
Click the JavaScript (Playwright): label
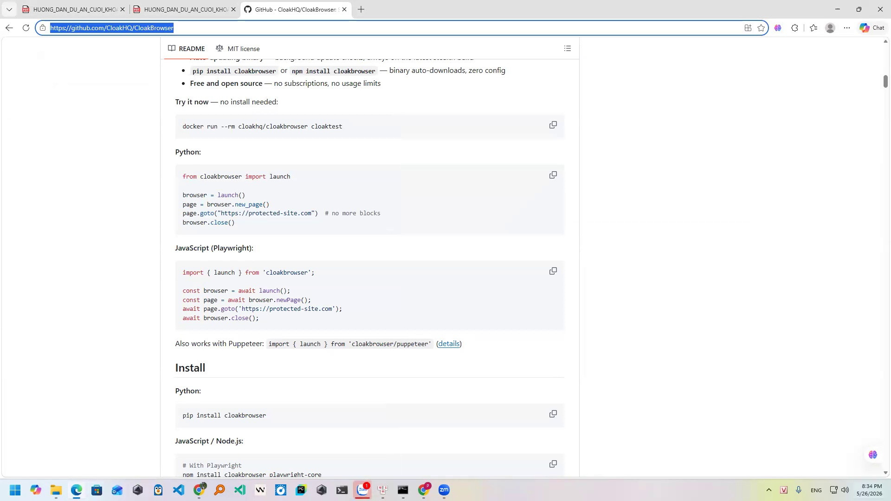point(214,248)
